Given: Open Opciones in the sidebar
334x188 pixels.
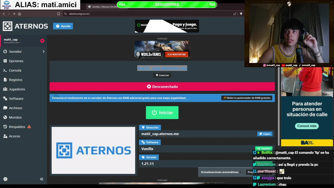Looking at the screenshot, I should pos(16,61).
